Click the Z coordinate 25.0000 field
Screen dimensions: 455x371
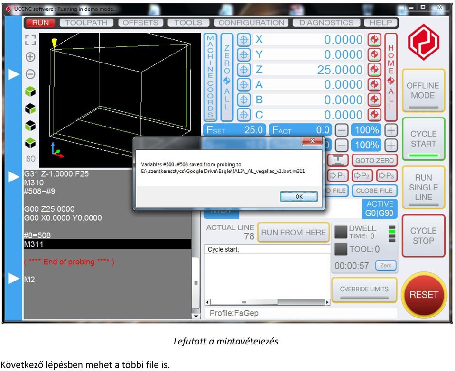(x=308, y=70)
